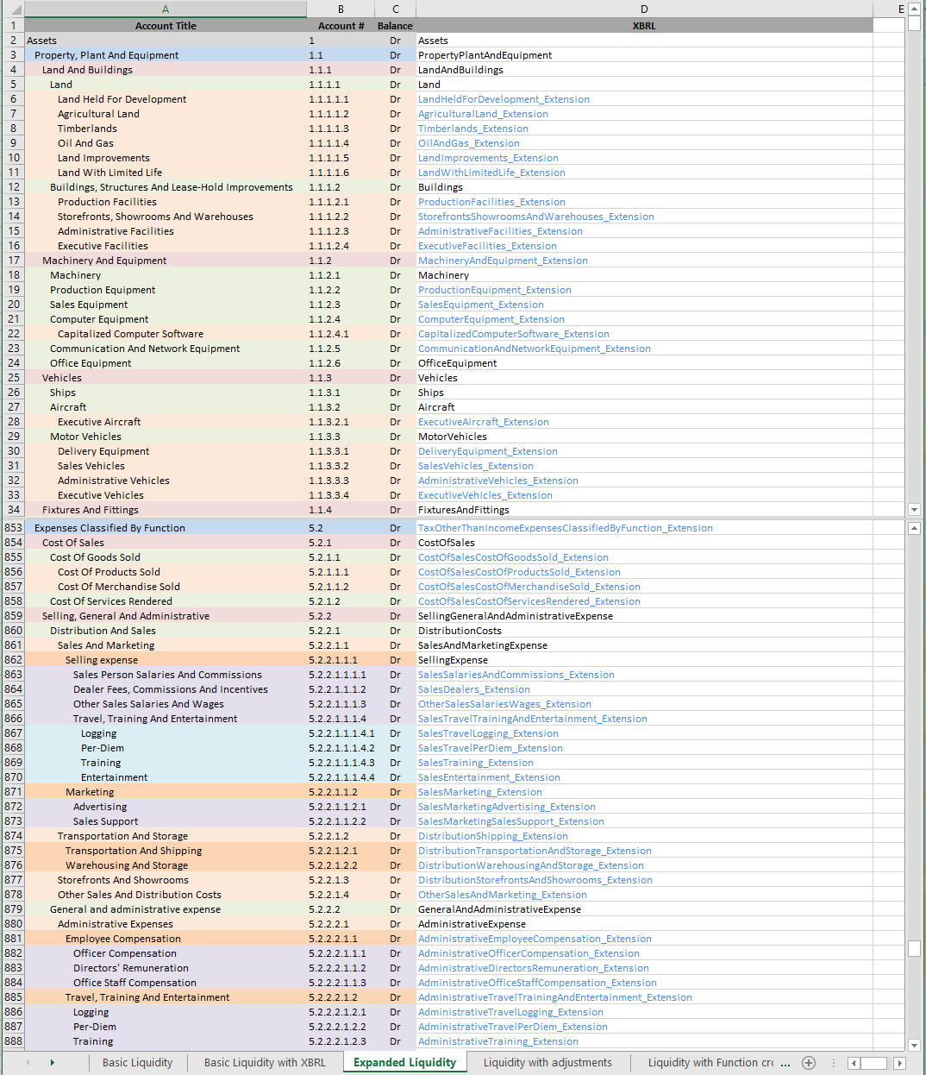Screen dimensions: 926x1075
Task: Select column B by its header
Action: click(x=341, y=9)
